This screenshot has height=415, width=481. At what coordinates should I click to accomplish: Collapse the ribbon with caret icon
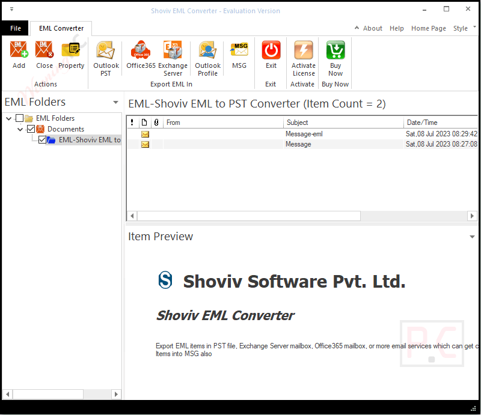tap(357, 28)
